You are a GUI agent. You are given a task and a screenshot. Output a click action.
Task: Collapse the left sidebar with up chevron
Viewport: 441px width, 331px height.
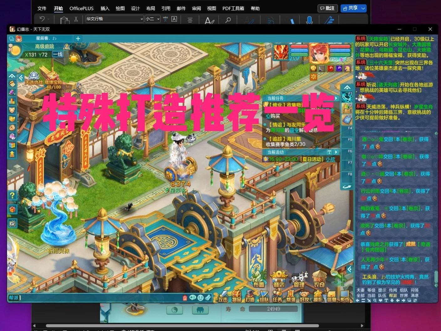tap(12, 76)
